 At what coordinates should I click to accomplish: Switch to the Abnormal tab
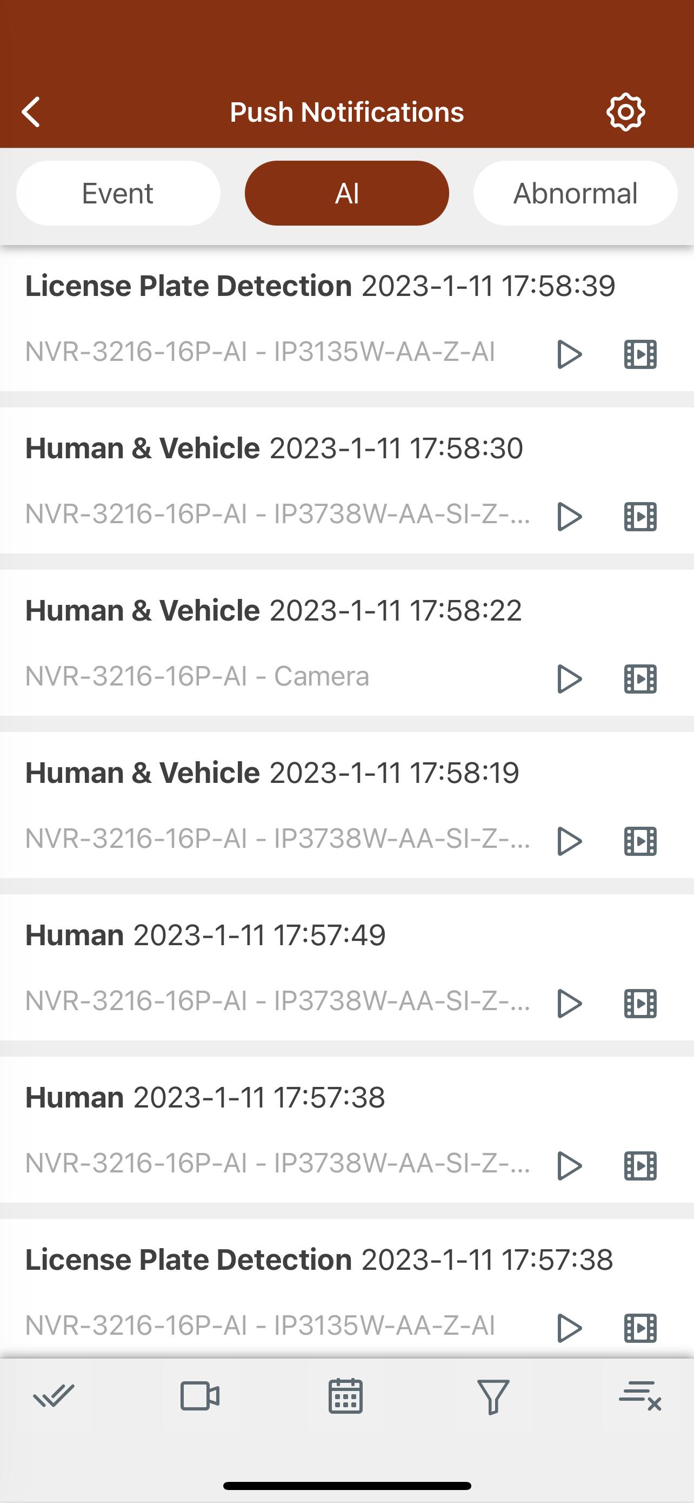575,193
